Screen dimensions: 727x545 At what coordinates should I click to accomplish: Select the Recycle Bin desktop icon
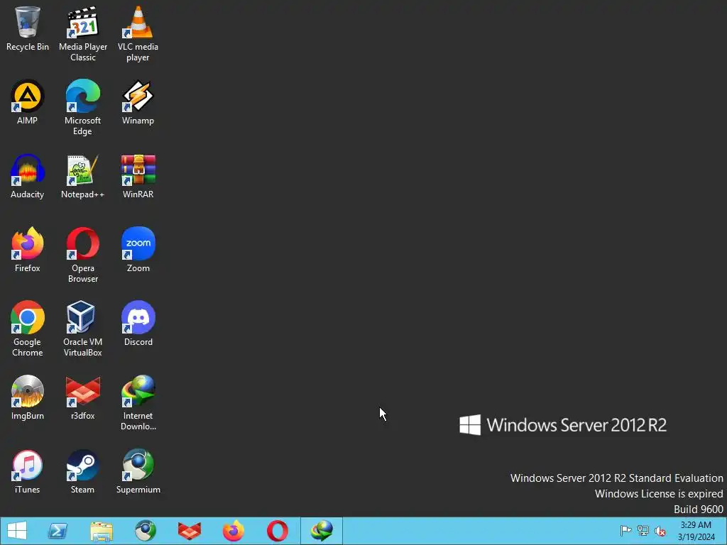point(28,28)
